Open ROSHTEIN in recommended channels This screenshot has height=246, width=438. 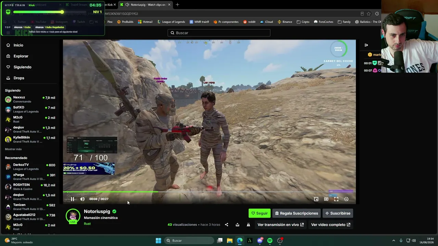tap(30, 187)
